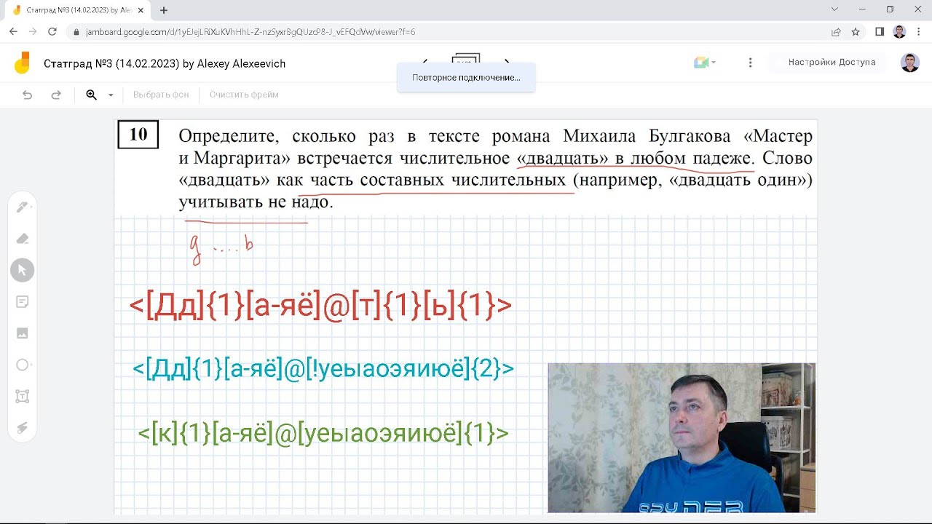Click the task number 10 box
Viewport: 932px width, 524px height.
pyautogui.click(x=138, y=135)
